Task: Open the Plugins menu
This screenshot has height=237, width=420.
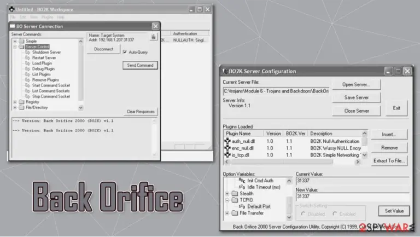Action: click(47, 17)
